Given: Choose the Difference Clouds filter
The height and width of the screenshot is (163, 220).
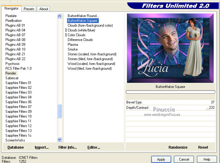Looking at the screenshot, I should click(x=80, y=40).
